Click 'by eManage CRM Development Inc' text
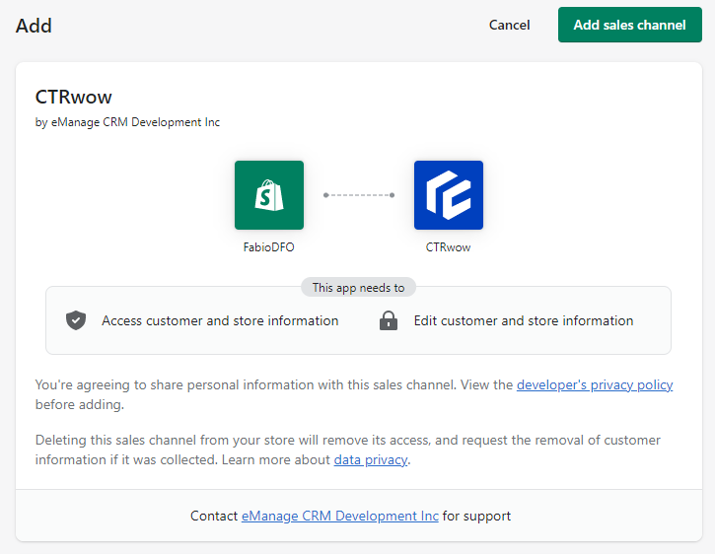Screen dimensions: 715x554 click(x=127, y=122)
